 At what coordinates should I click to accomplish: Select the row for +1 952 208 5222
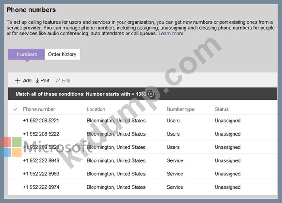[x=41, y=134]
